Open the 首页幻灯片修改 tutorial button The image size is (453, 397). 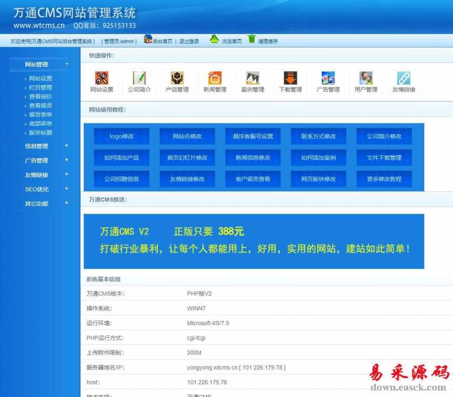click(x=187, y=157)
